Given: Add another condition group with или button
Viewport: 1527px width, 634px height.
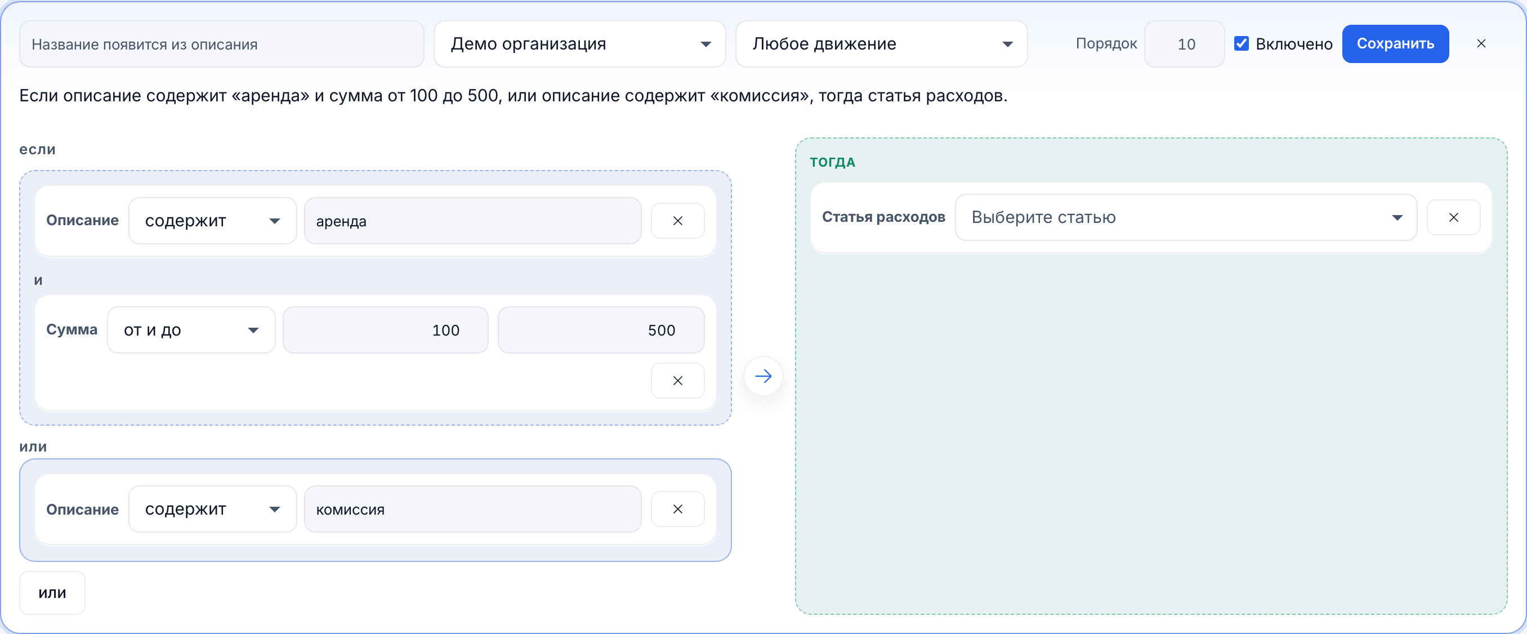Looking at the screenshot, I should [52, 592].
